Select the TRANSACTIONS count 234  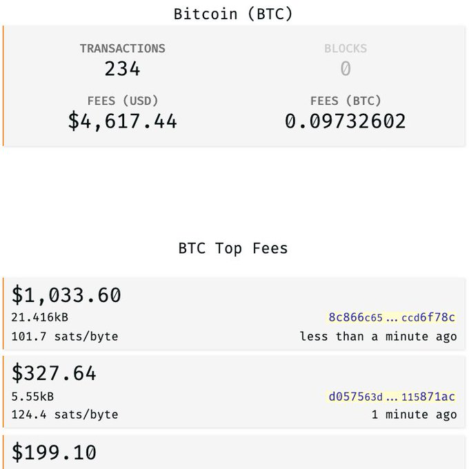click(122, 69)
